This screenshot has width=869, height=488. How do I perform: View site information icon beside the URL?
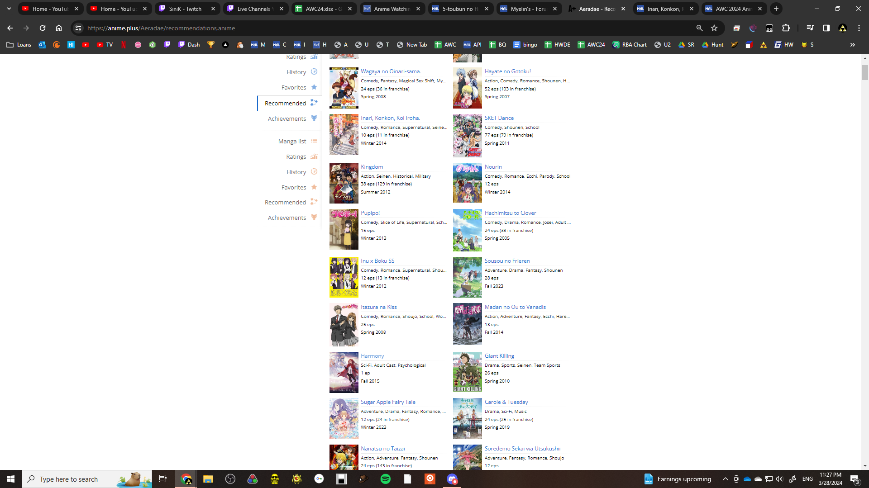click(78, 28)
